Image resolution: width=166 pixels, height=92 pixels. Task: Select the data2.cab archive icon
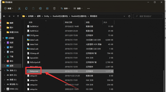pos(28,49)
